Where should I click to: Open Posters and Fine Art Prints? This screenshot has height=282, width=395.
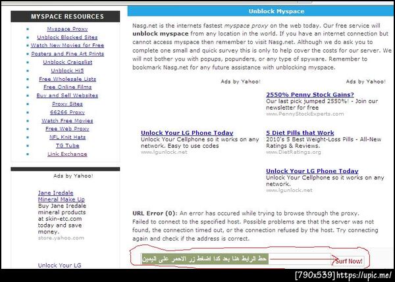click(68, 54)
